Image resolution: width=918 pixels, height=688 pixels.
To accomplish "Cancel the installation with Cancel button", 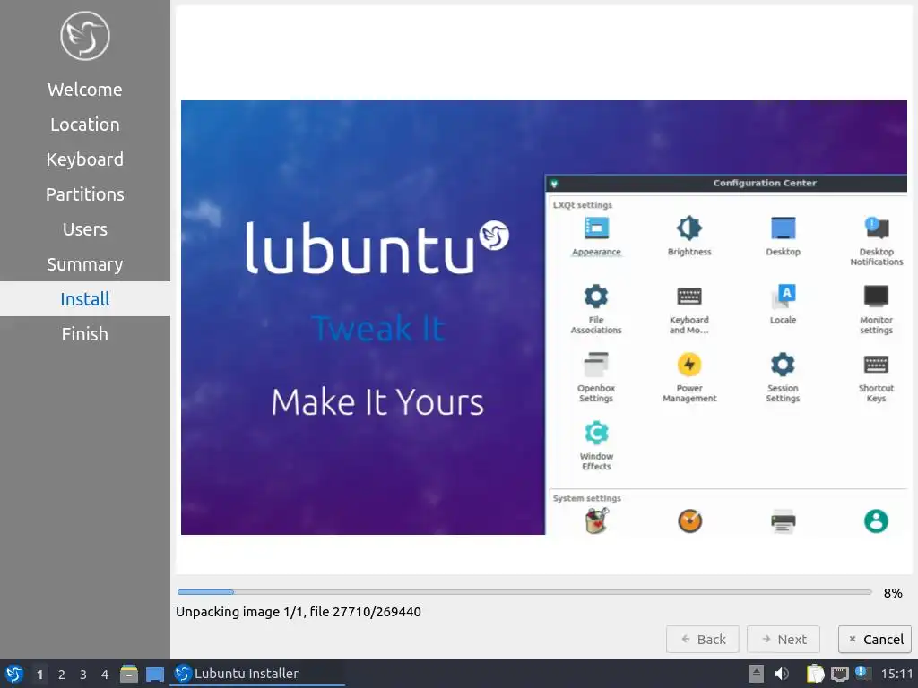I will 875,640.
